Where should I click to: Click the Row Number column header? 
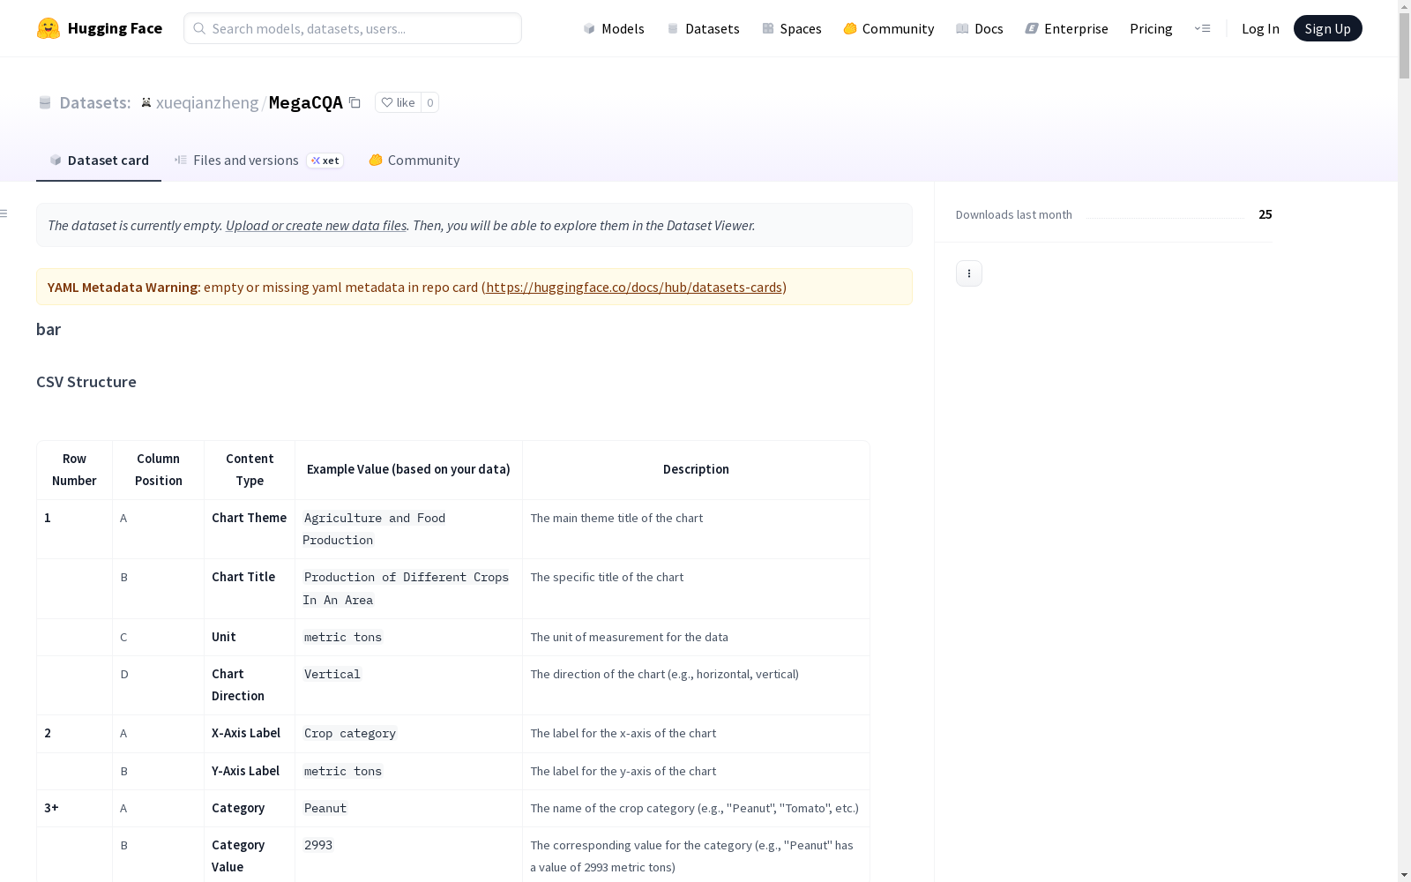click(x=74, y=470)
